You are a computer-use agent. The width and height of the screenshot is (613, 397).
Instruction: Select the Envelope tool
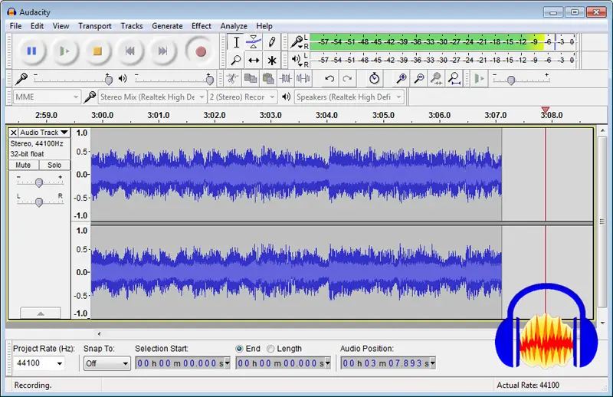[x=254, y=42]
